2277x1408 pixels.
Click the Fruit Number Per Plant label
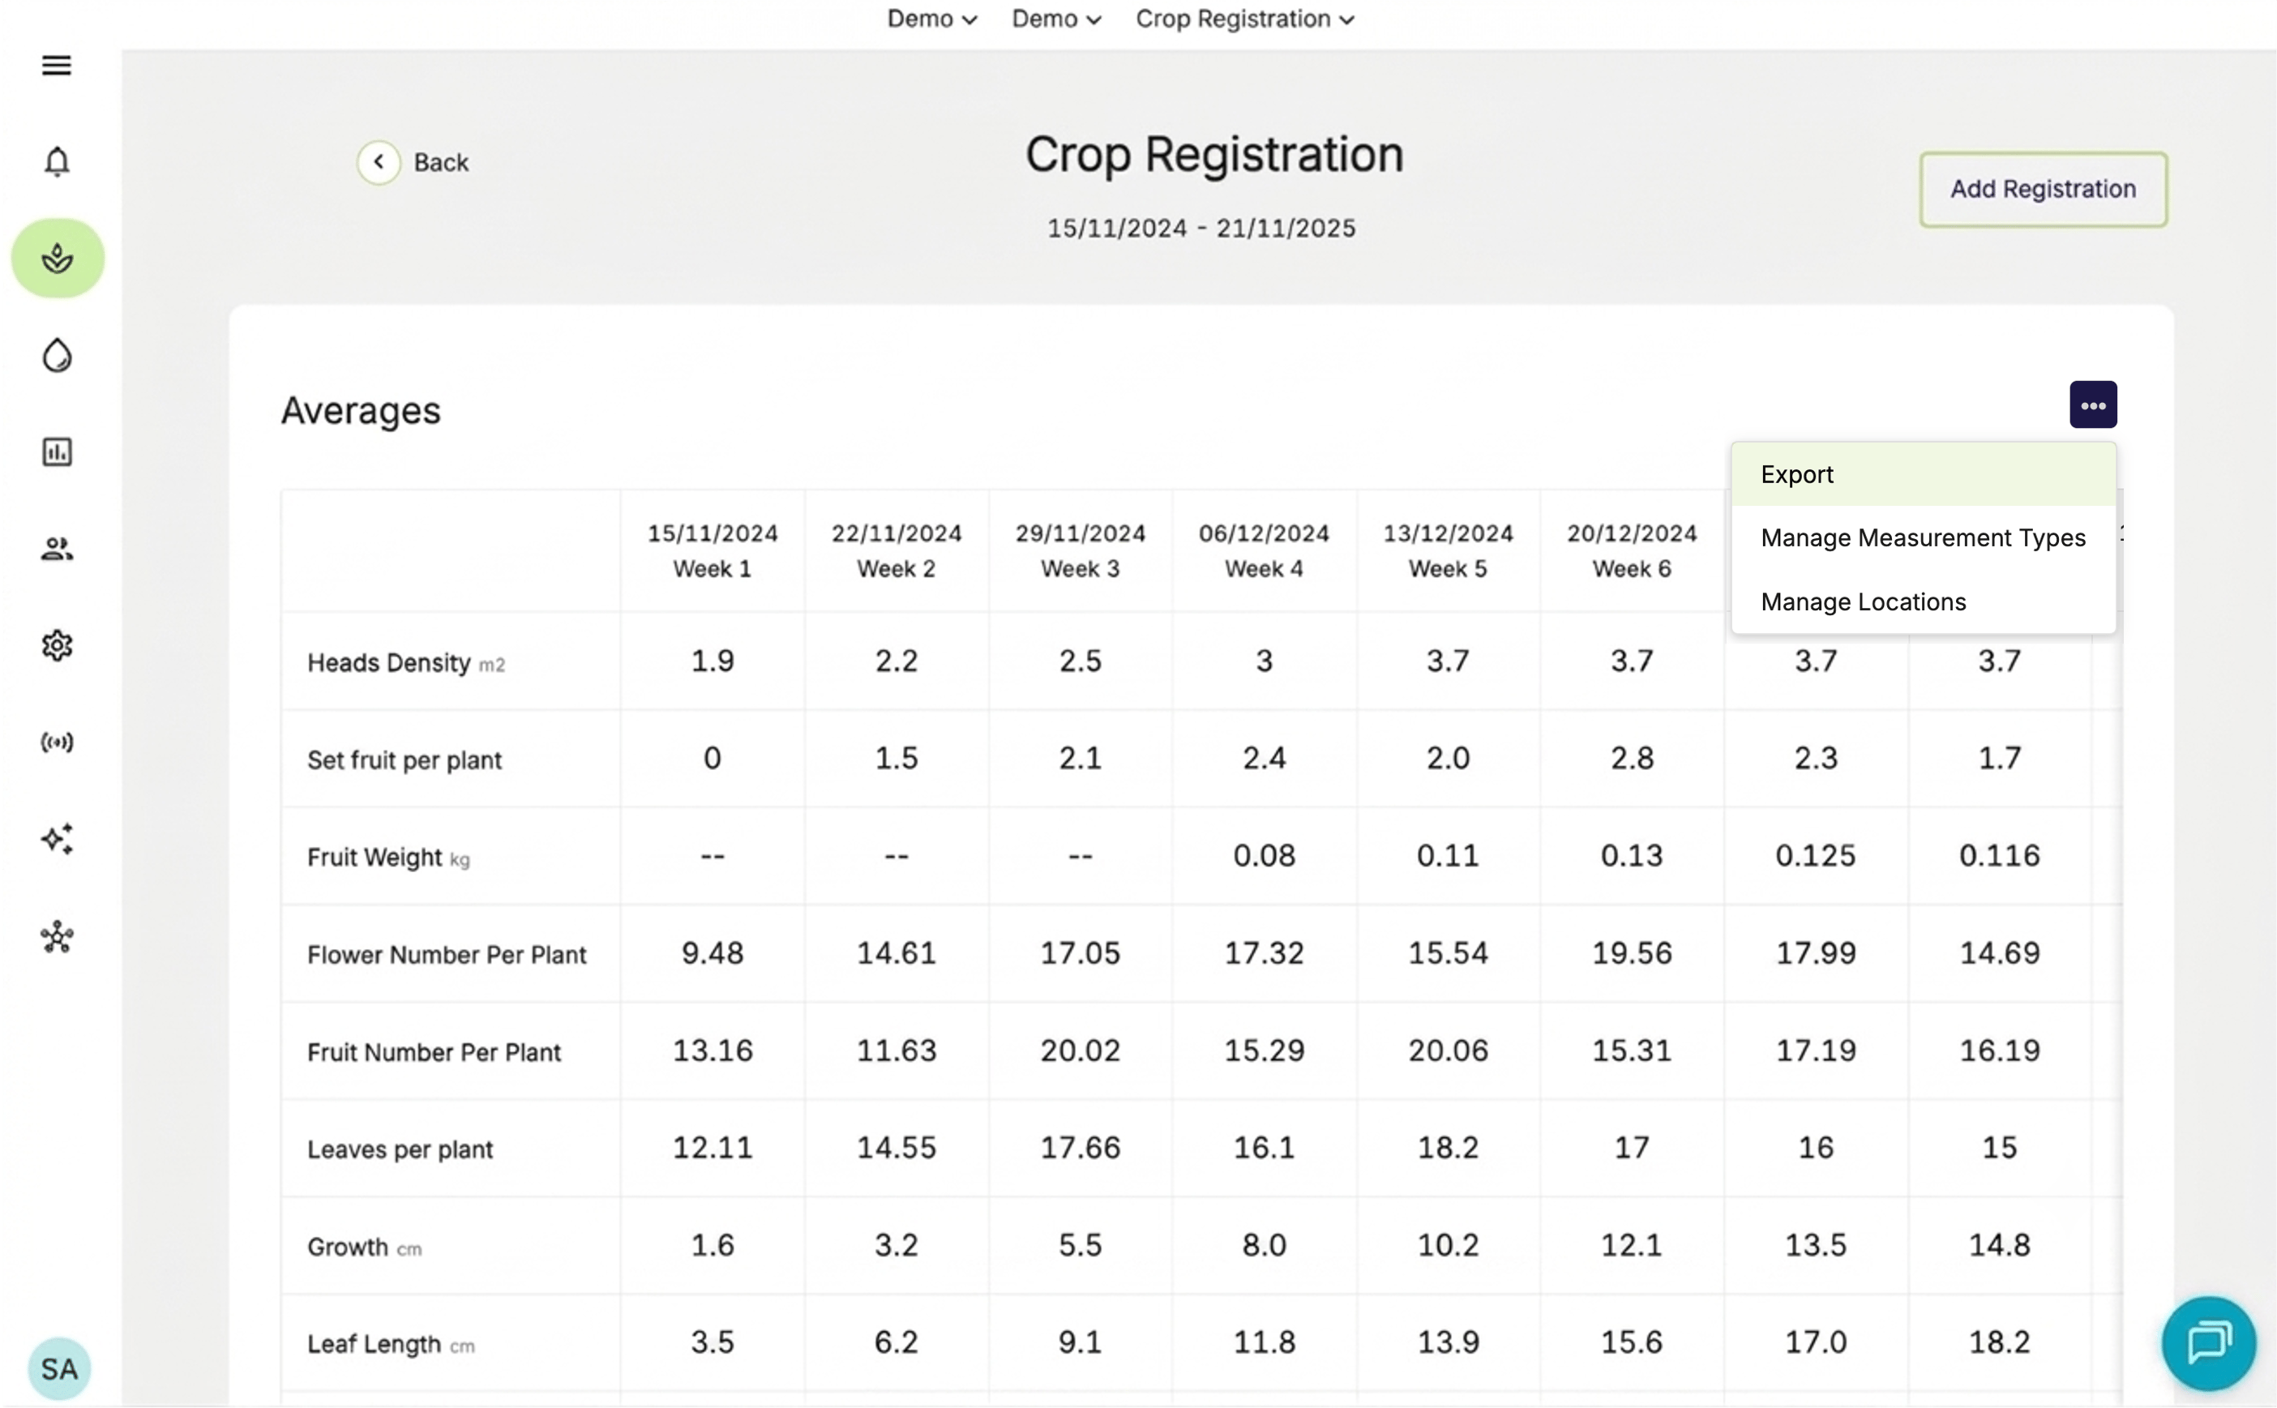pyautogui.click(x=434, y=1051)
